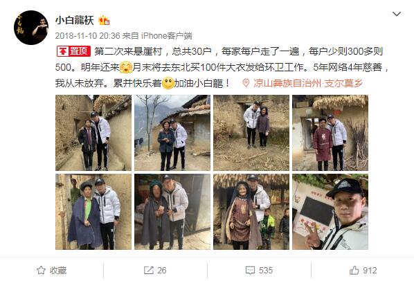Click the 置顶 pinned post badge

(x=73, y=51)
